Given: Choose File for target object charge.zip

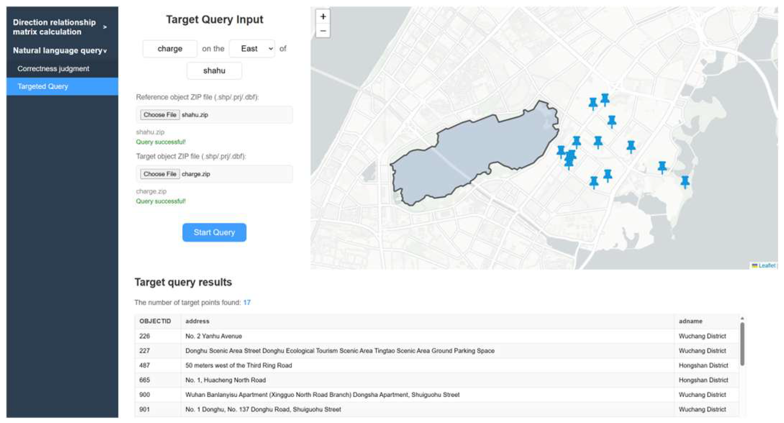Looking at the screenshot, I should point(159,174).
